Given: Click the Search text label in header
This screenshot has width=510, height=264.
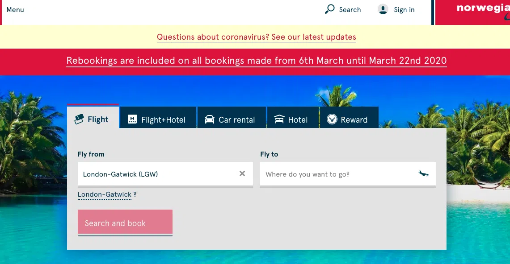Looking at the screenshot, I should coord(350,10).
